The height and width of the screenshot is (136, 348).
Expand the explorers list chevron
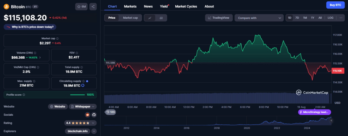click(x=94, y=131)
